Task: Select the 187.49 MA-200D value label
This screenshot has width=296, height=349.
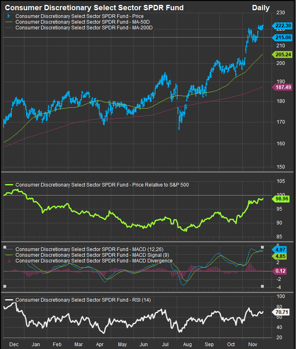Action: tap(282, 87)
